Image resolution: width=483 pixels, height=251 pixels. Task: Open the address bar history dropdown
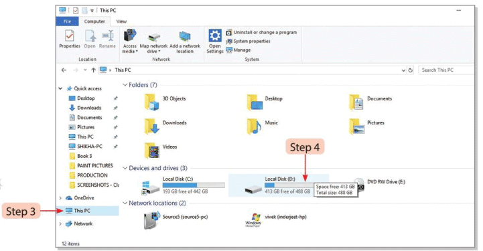tap(403, 70)
